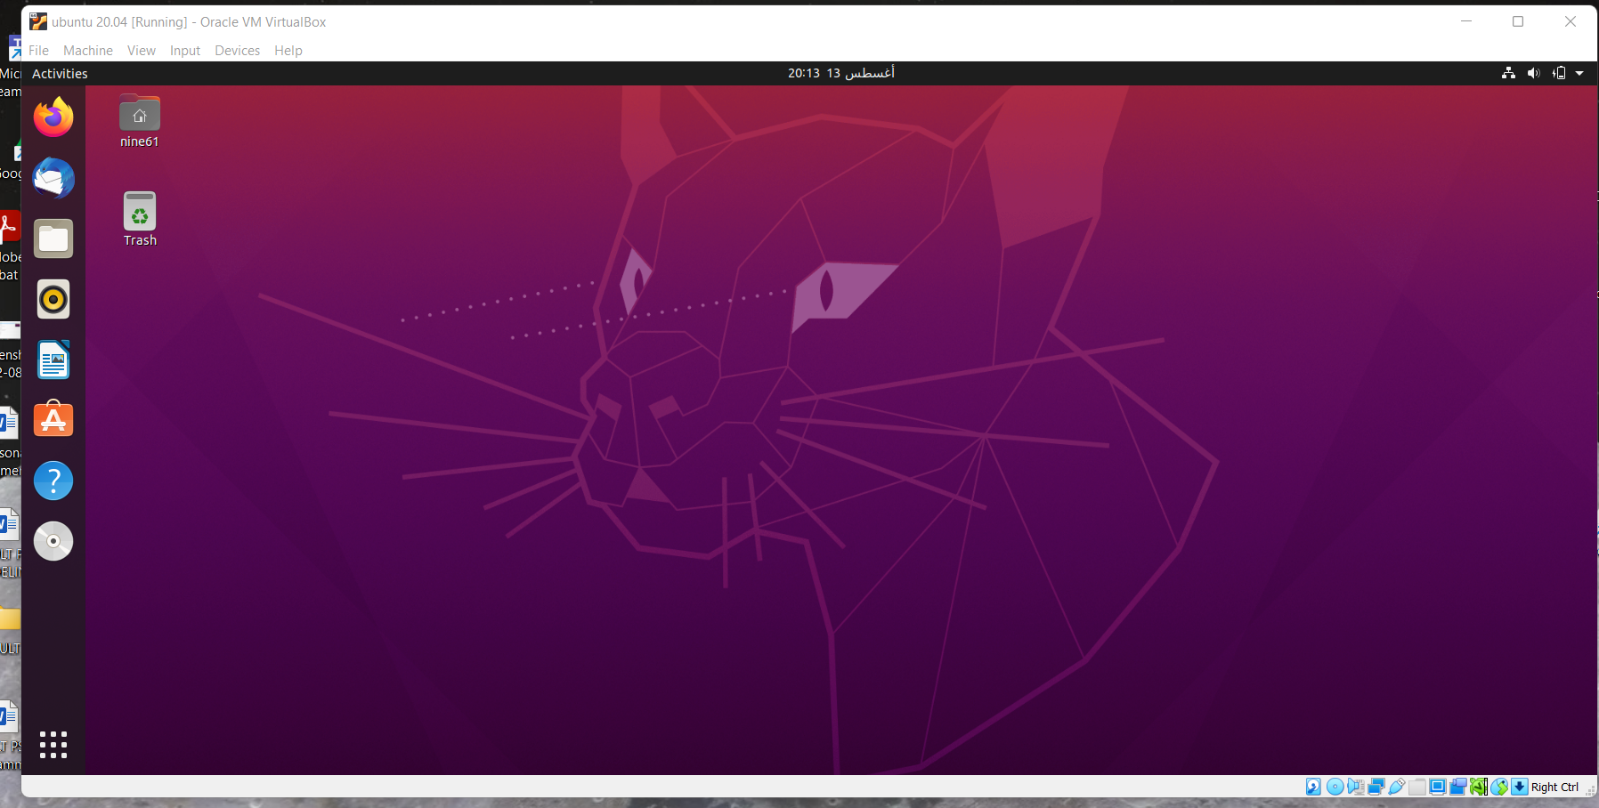Click the Activities button
1599x808 pixels.
point(59,73)
